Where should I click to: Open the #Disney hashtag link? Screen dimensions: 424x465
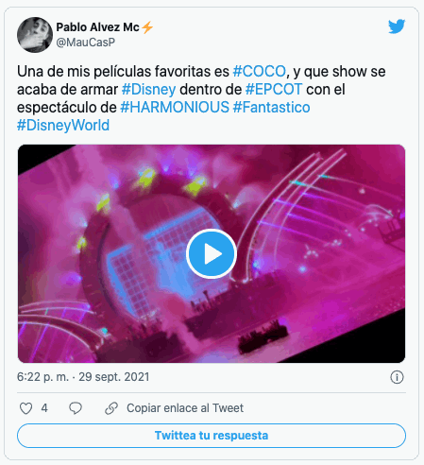pos(148,90)
